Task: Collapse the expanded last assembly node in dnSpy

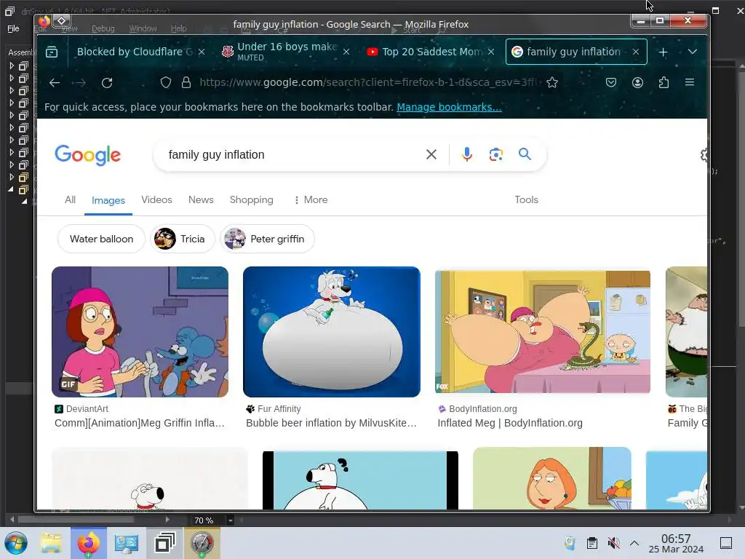Action: click(x=11, y=189)
